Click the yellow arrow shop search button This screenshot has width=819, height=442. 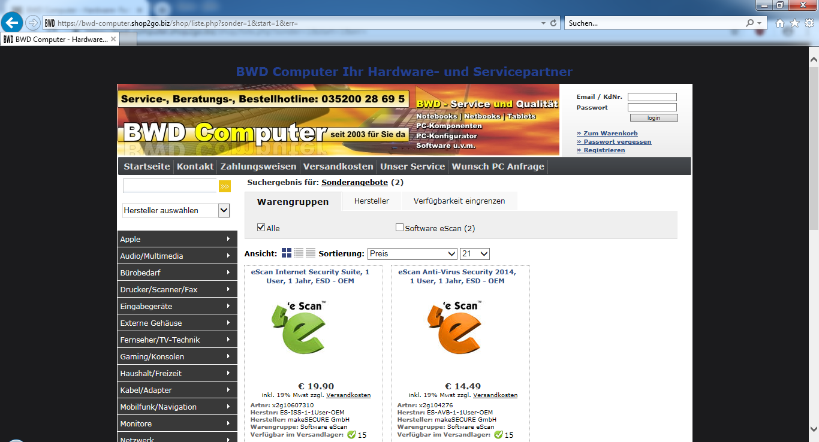[x=225, y=186]
